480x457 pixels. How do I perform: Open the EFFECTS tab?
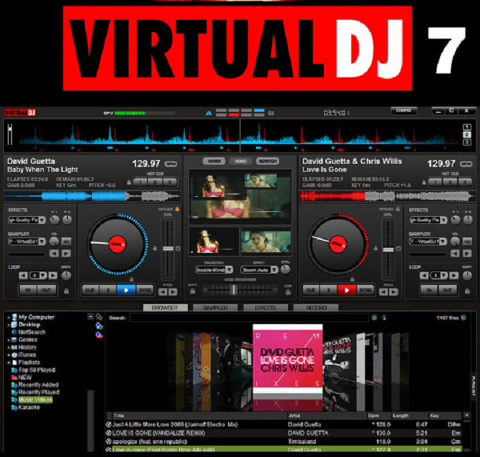tap(265, 308)
